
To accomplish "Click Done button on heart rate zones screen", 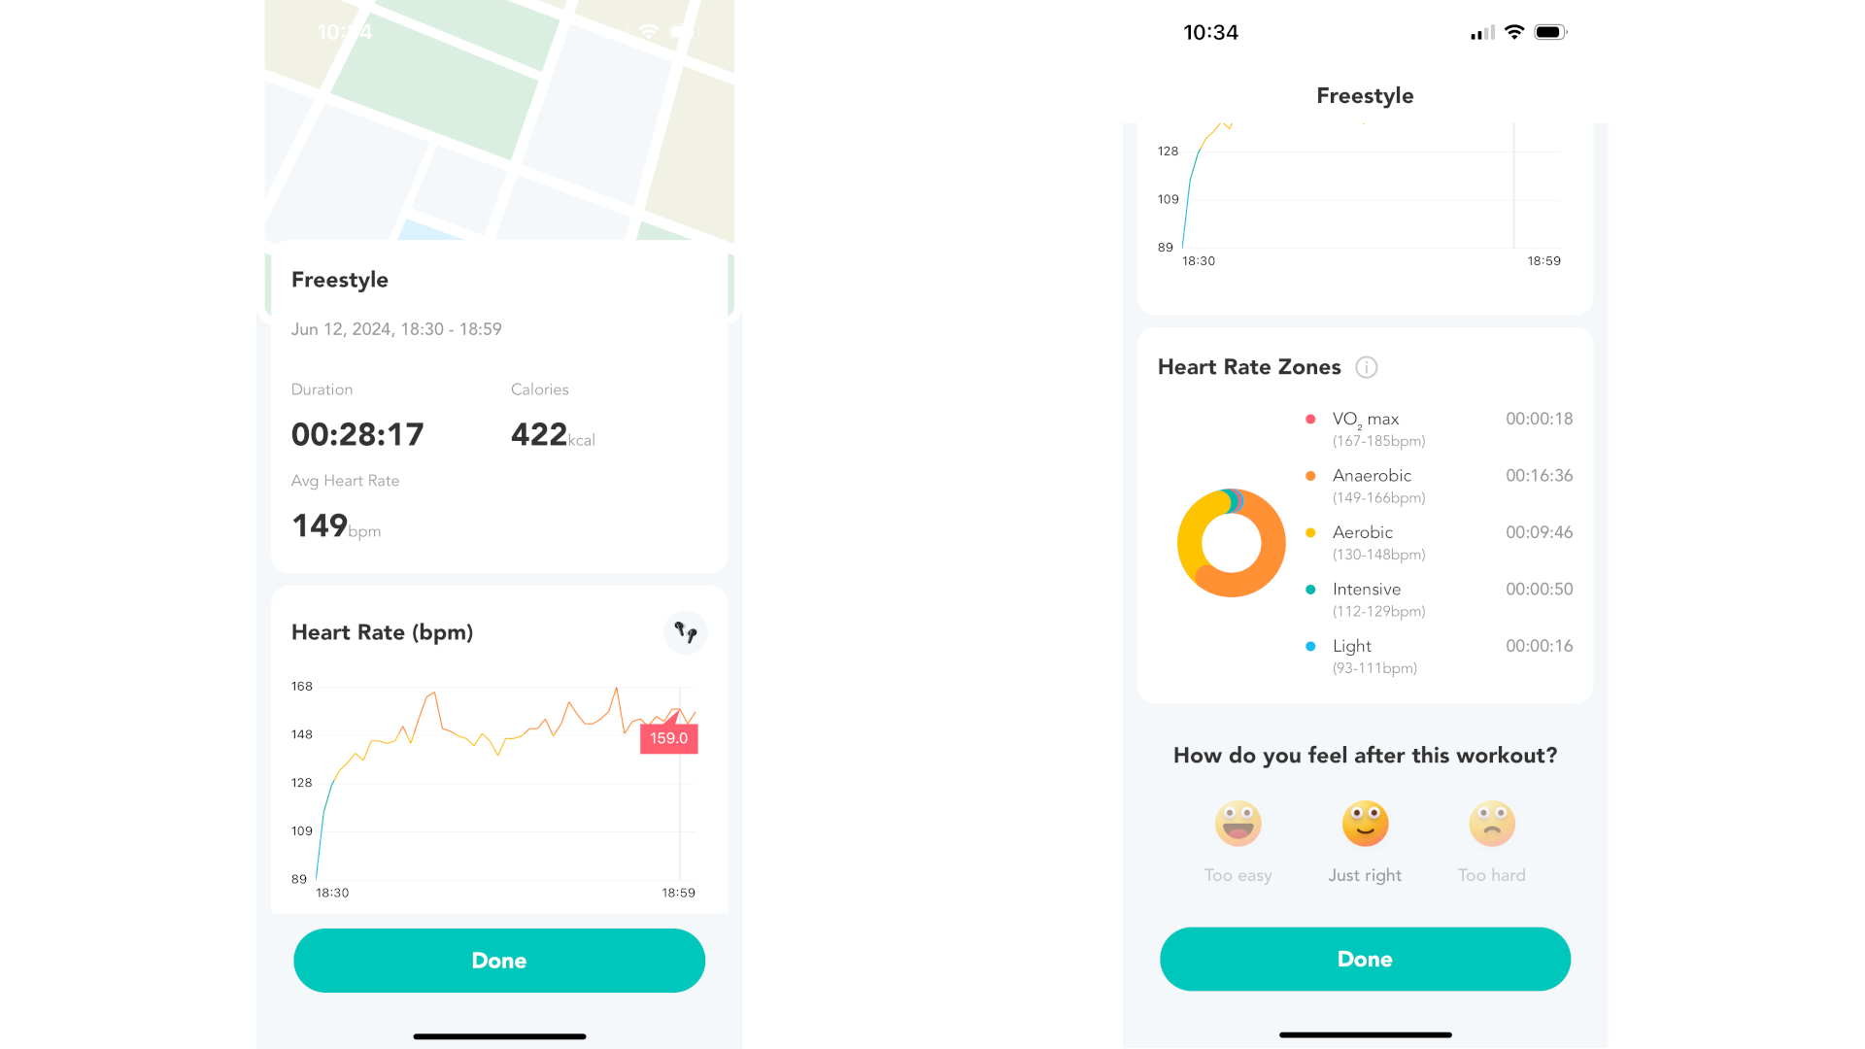I will (1363, 960).
